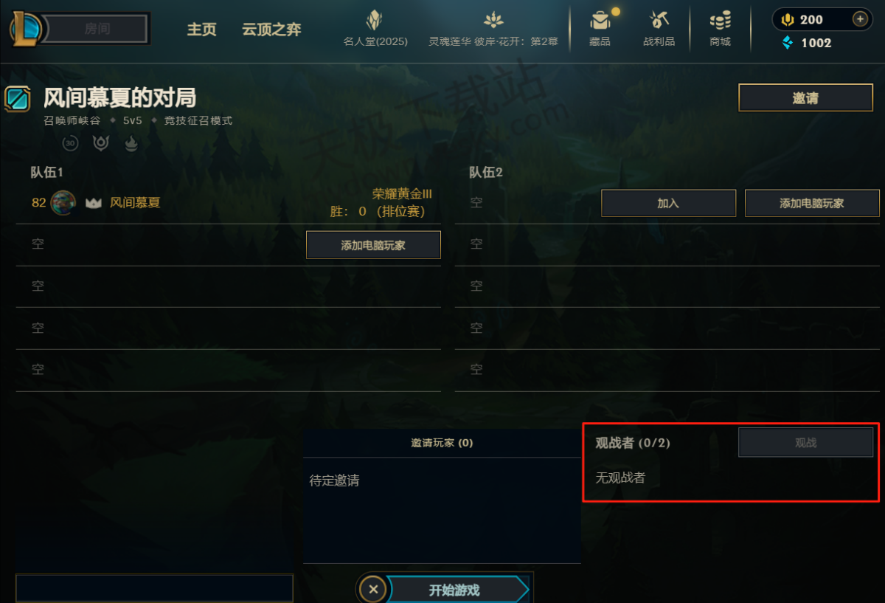The width and height of the screenshot is (885, 603).
Task: Open the 藏品 collection icon
Action: (600, 20)
